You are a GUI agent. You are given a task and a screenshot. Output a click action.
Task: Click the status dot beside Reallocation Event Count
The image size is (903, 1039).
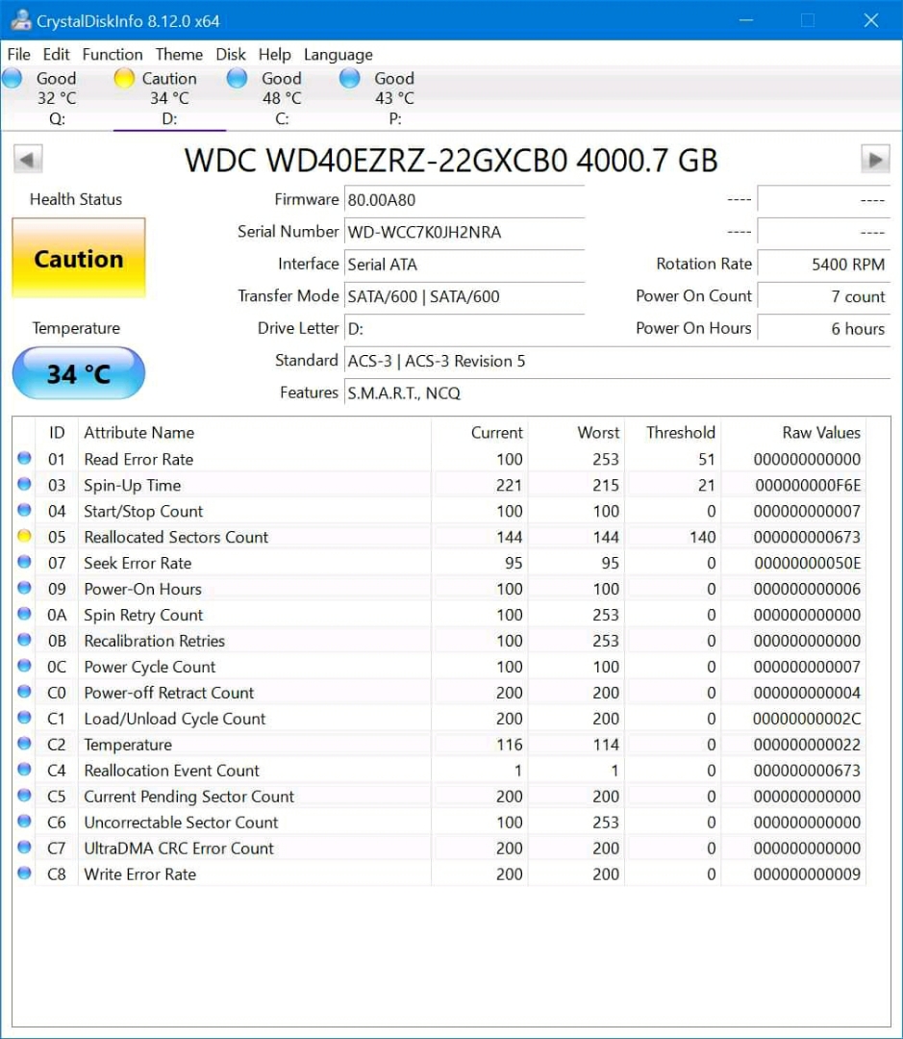pyautogui.click(x=24, y=770)
